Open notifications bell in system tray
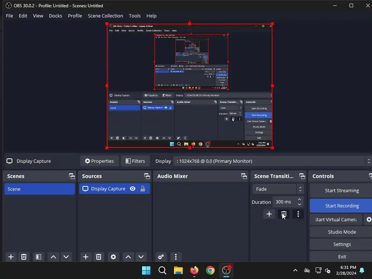The image size is (372, 279). 362,270
